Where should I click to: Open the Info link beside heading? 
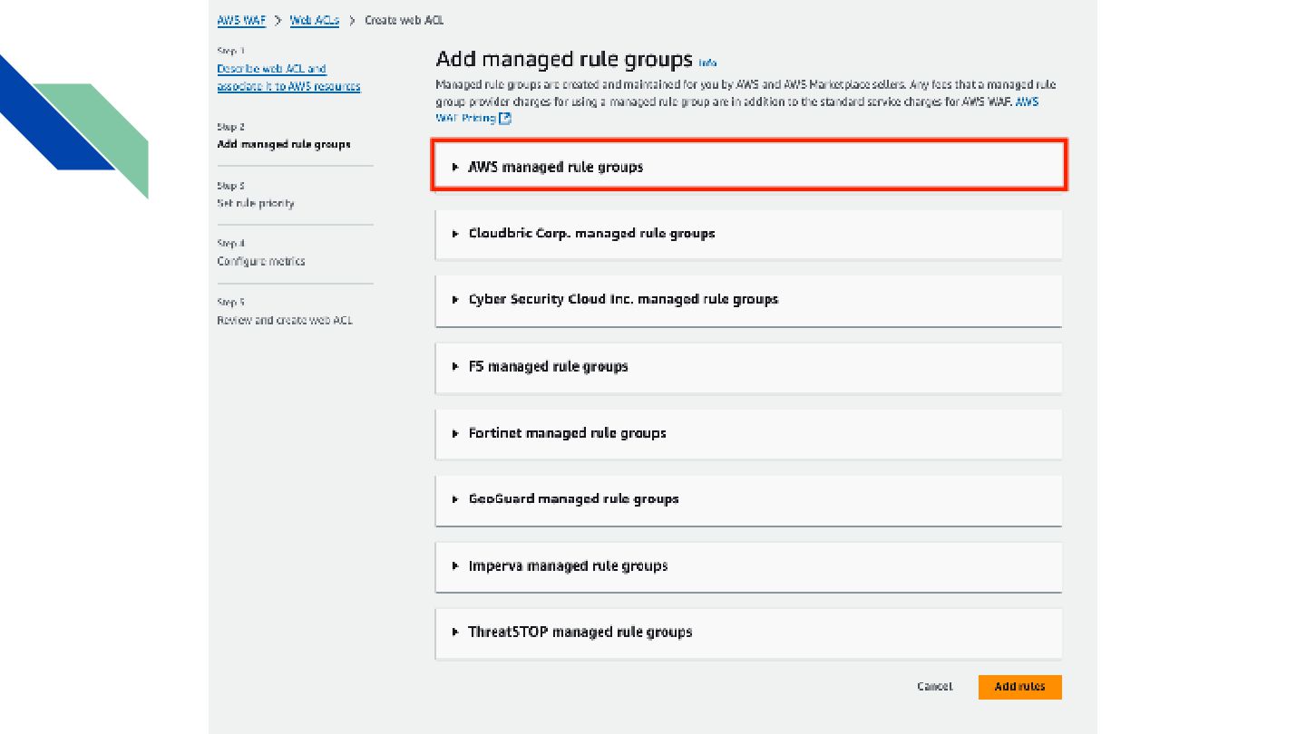pyautogui.click(x=707, y=63)
